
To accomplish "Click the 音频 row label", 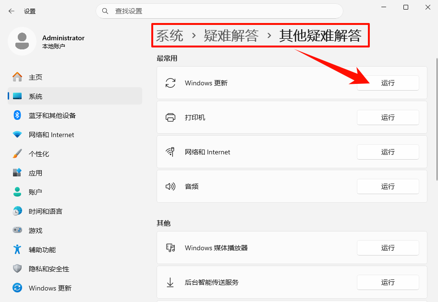I will [192, 186].
